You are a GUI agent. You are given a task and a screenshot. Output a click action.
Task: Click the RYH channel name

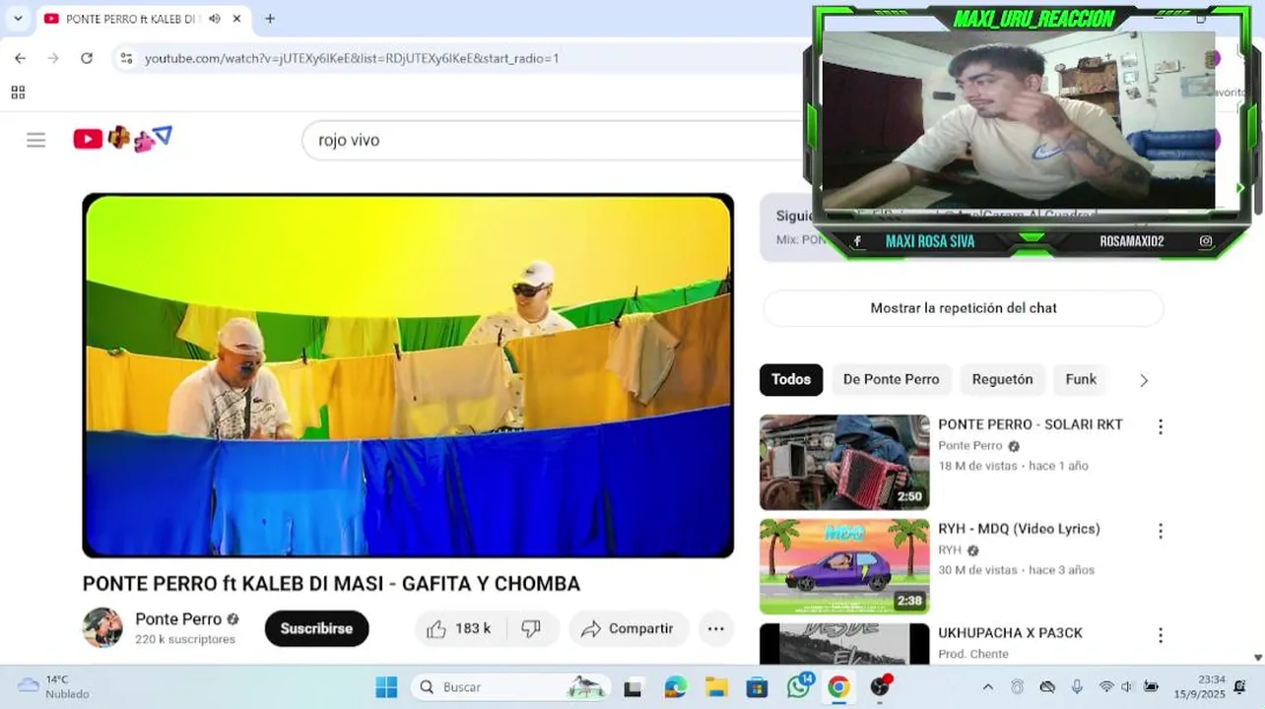[950, 550]
